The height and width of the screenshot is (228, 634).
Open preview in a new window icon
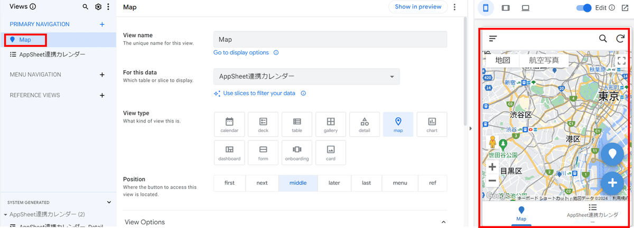625,8
